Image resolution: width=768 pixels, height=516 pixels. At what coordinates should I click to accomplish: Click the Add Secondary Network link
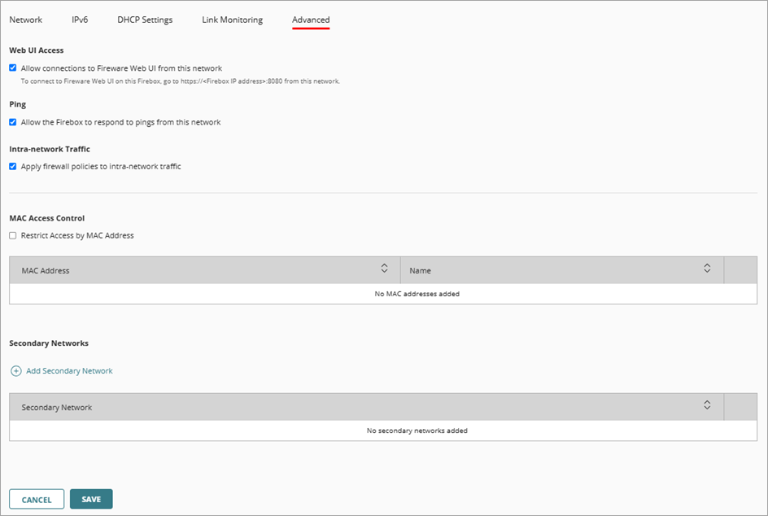pyautogui.click(x=69, y=370)
